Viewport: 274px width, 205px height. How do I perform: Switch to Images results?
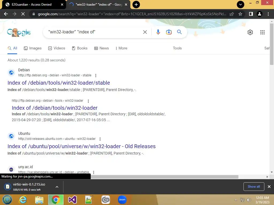33,48
